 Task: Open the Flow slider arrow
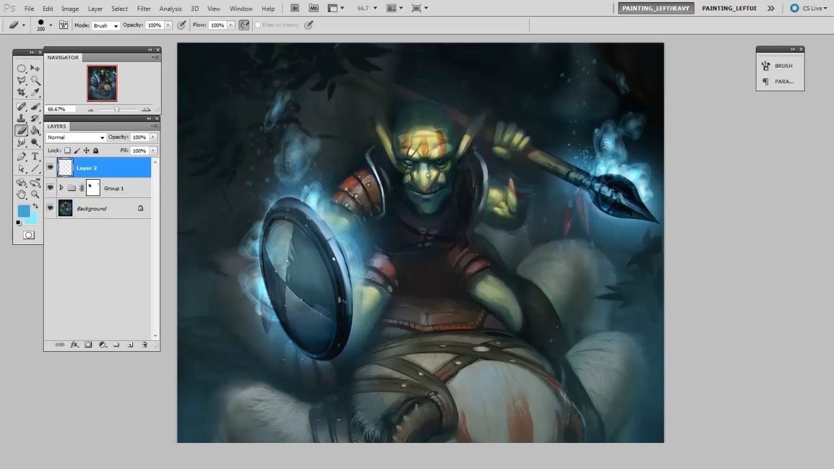[231, 25]
